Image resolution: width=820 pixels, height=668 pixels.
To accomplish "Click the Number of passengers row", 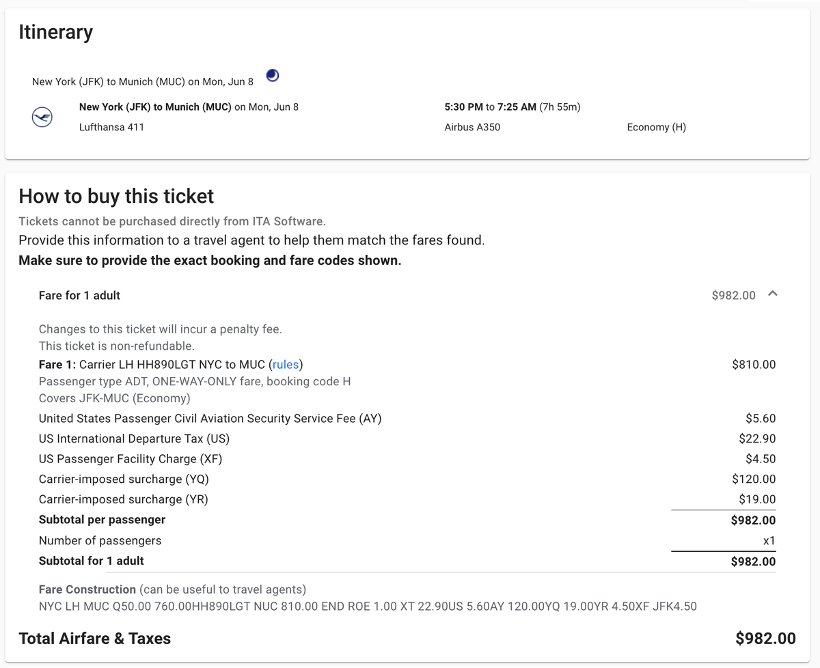I will [x=100, y=541].
